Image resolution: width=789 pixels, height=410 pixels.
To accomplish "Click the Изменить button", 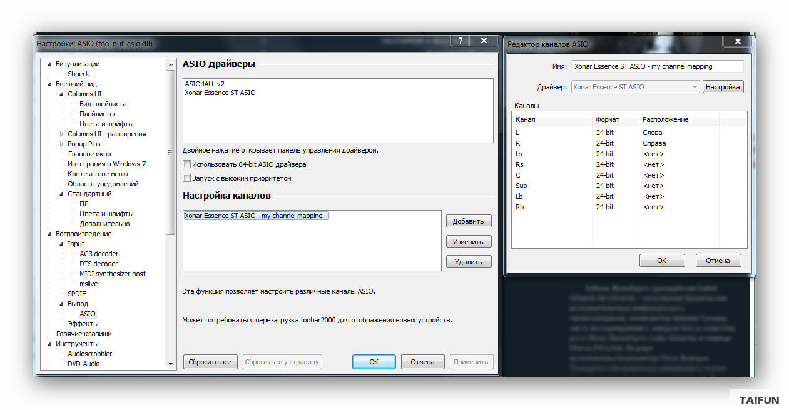I will click(469, 242).
